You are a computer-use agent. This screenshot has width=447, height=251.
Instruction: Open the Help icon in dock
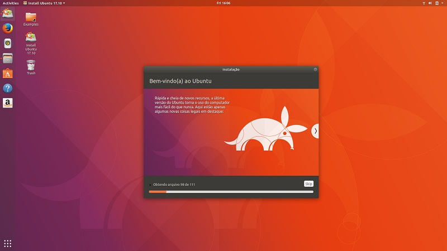[x=8, y=88]
